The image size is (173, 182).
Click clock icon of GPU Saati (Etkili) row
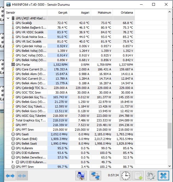(13, 139)
